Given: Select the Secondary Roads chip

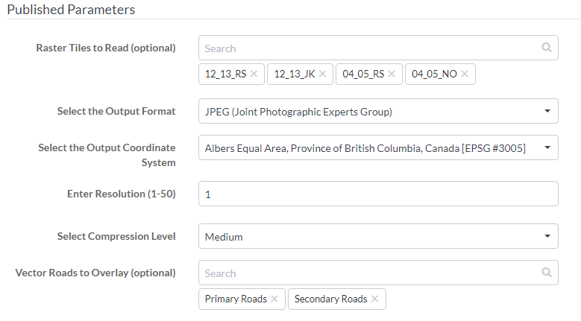Looking at the screenshot, I should point(330,299).
